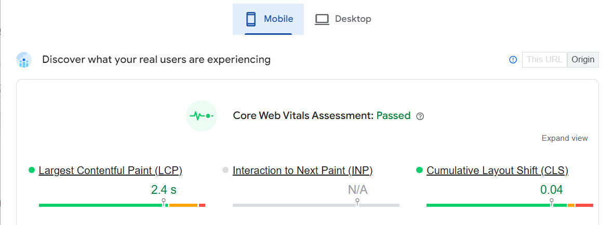
Task: Switch to the Mobile tab
Action: point(268,19)
